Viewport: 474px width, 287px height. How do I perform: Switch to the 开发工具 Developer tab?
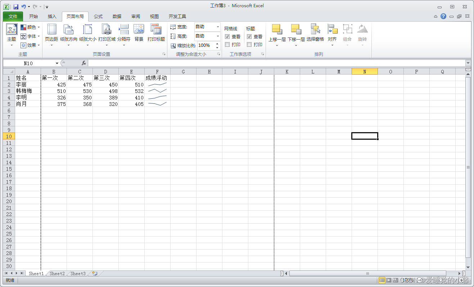click(177, 17)
